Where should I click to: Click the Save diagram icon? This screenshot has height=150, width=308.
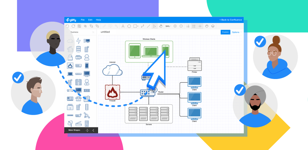click(x=79, y=26)
